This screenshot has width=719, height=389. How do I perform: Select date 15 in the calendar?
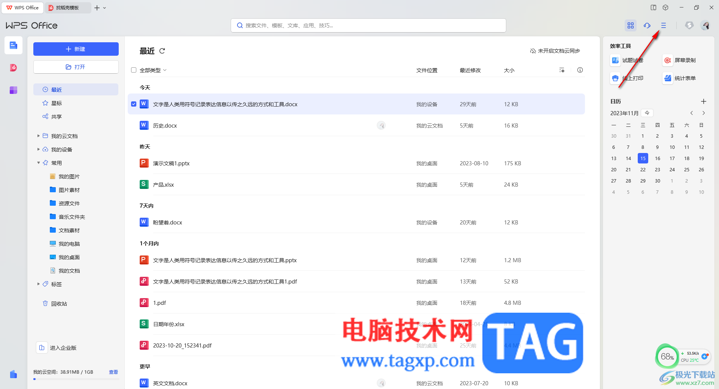coord(643,159)
